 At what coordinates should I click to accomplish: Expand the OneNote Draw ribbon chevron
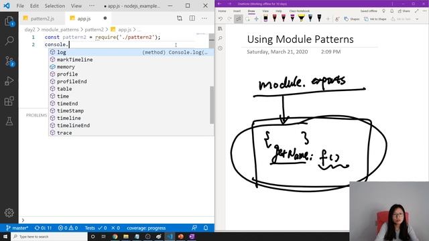(417, 19)
